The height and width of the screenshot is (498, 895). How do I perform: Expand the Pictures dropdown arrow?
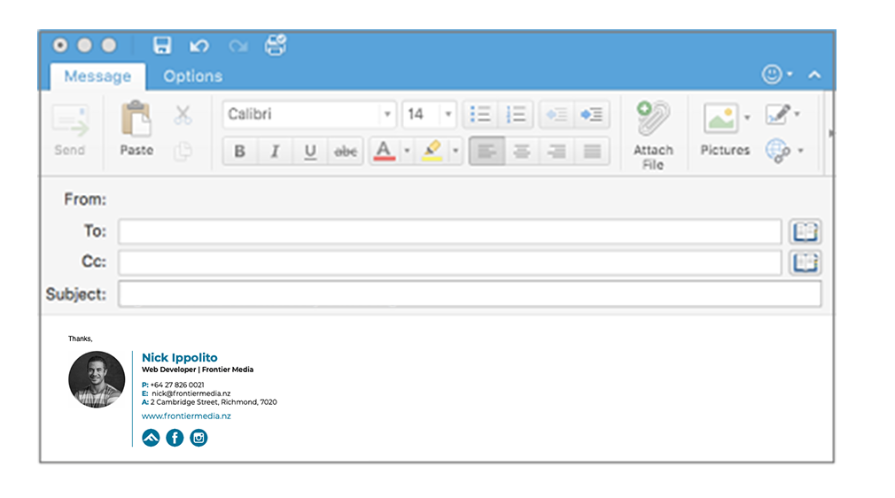pos(747,118)
